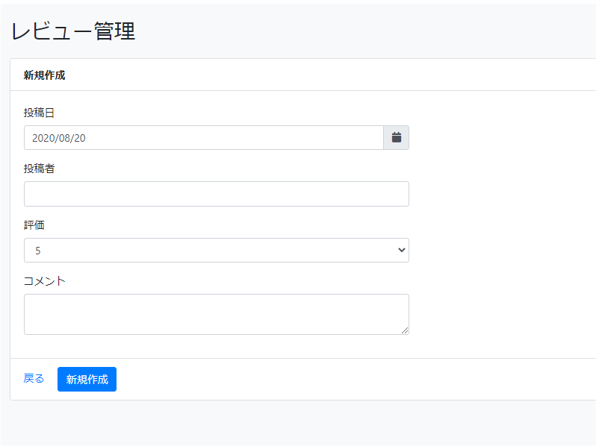Click the value 5 in rating select
The height and width of the screenshot is (446, 596).
[37, 251]
